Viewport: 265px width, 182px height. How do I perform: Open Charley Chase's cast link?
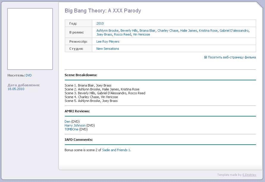click(168, 31)
